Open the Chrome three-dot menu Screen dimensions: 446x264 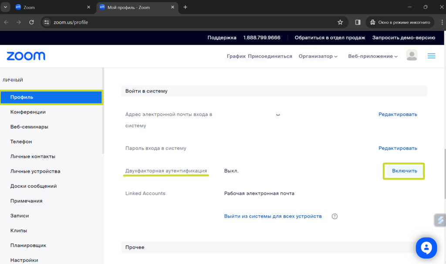pos(442,22)
